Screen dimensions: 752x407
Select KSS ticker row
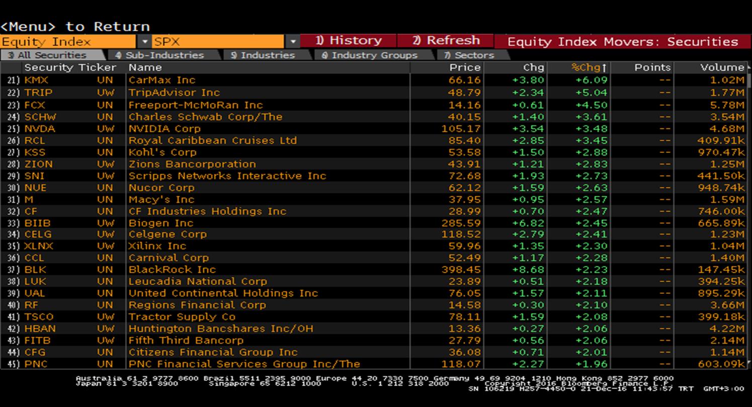[x=35, y=152]
